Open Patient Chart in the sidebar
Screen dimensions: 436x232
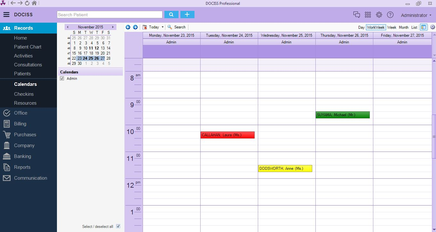click(28, 47)
